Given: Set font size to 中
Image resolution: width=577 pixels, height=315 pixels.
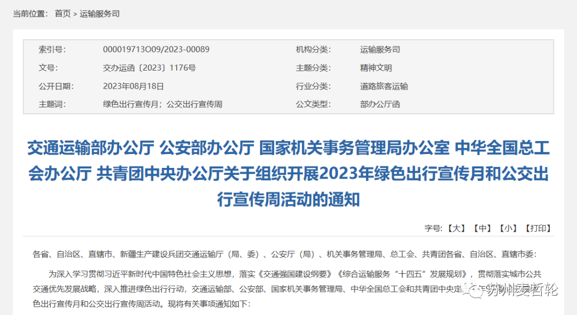Looking at the screenshot, I should point(482,228).
